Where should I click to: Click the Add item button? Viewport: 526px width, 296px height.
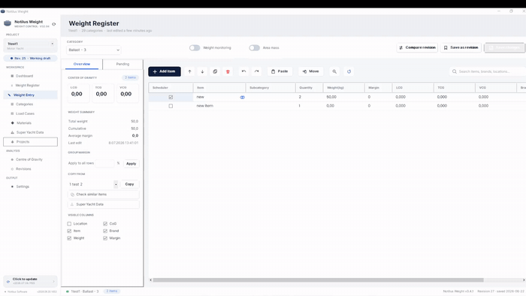tap(165, 71)
